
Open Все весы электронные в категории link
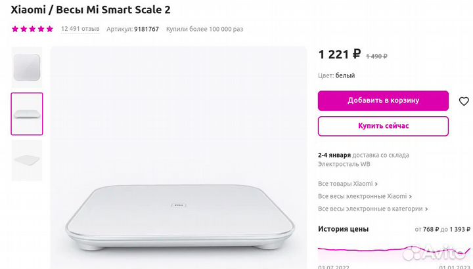tap(370, 209)
